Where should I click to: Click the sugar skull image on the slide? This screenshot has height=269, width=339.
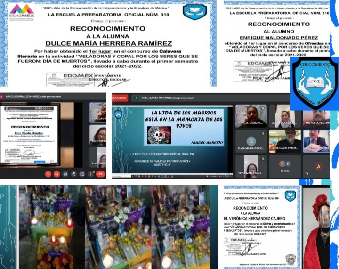click(x=159, y=135)
